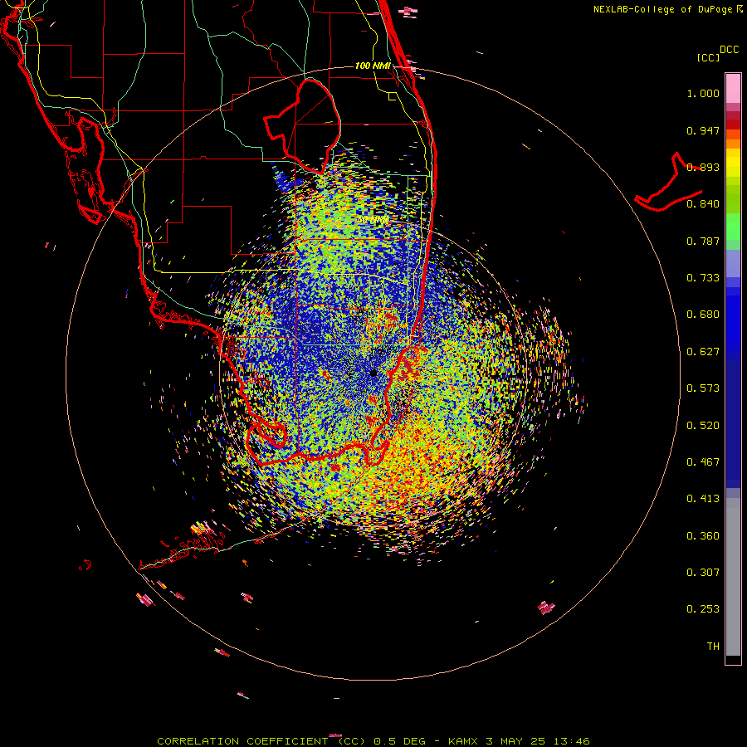Click the 0.253 scale value

point(703,609)
